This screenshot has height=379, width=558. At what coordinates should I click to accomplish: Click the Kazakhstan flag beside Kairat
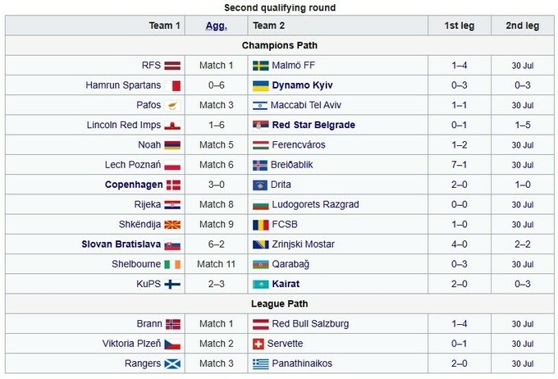[260, 284]
